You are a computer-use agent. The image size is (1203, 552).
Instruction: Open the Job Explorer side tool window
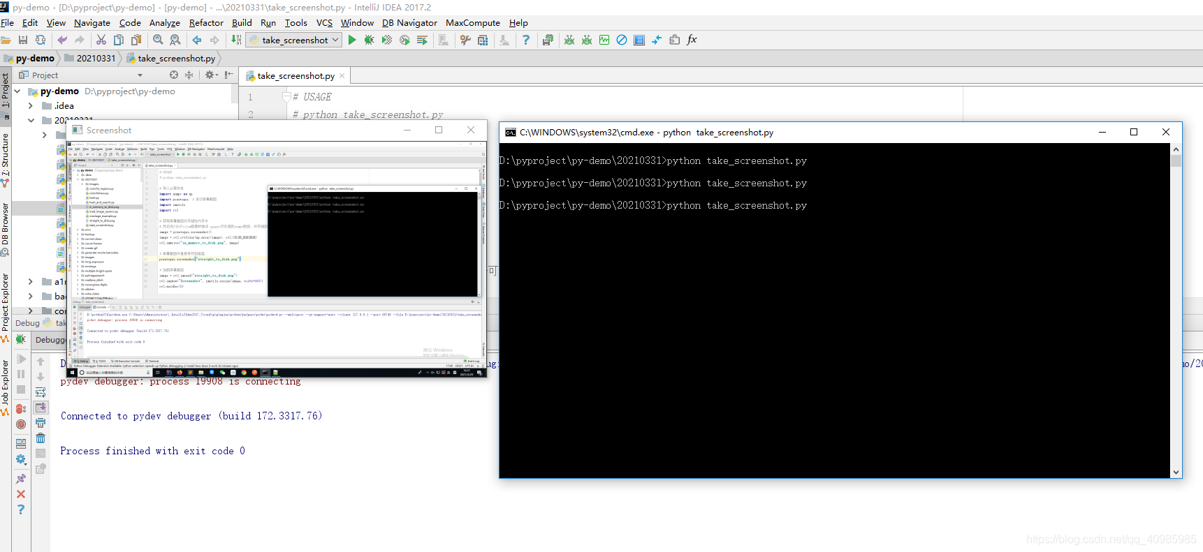(6, 386)
